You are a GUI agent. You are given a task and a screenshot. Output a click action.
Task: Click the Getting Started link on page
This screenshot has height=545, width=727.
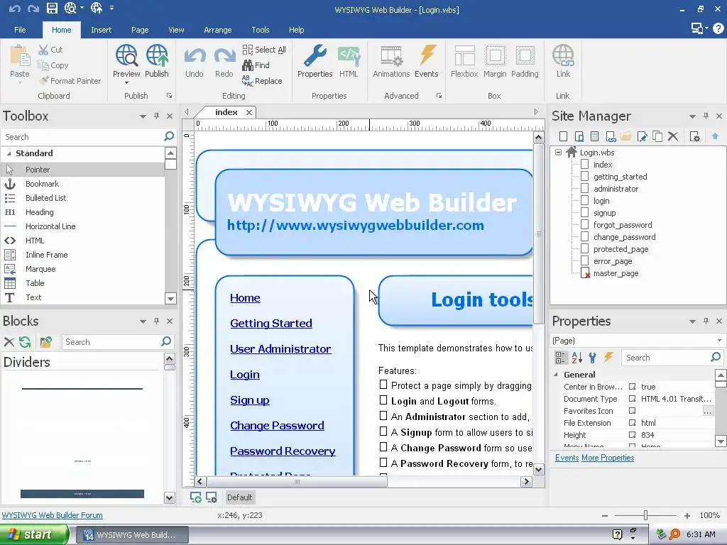click(x=271, y=323)
